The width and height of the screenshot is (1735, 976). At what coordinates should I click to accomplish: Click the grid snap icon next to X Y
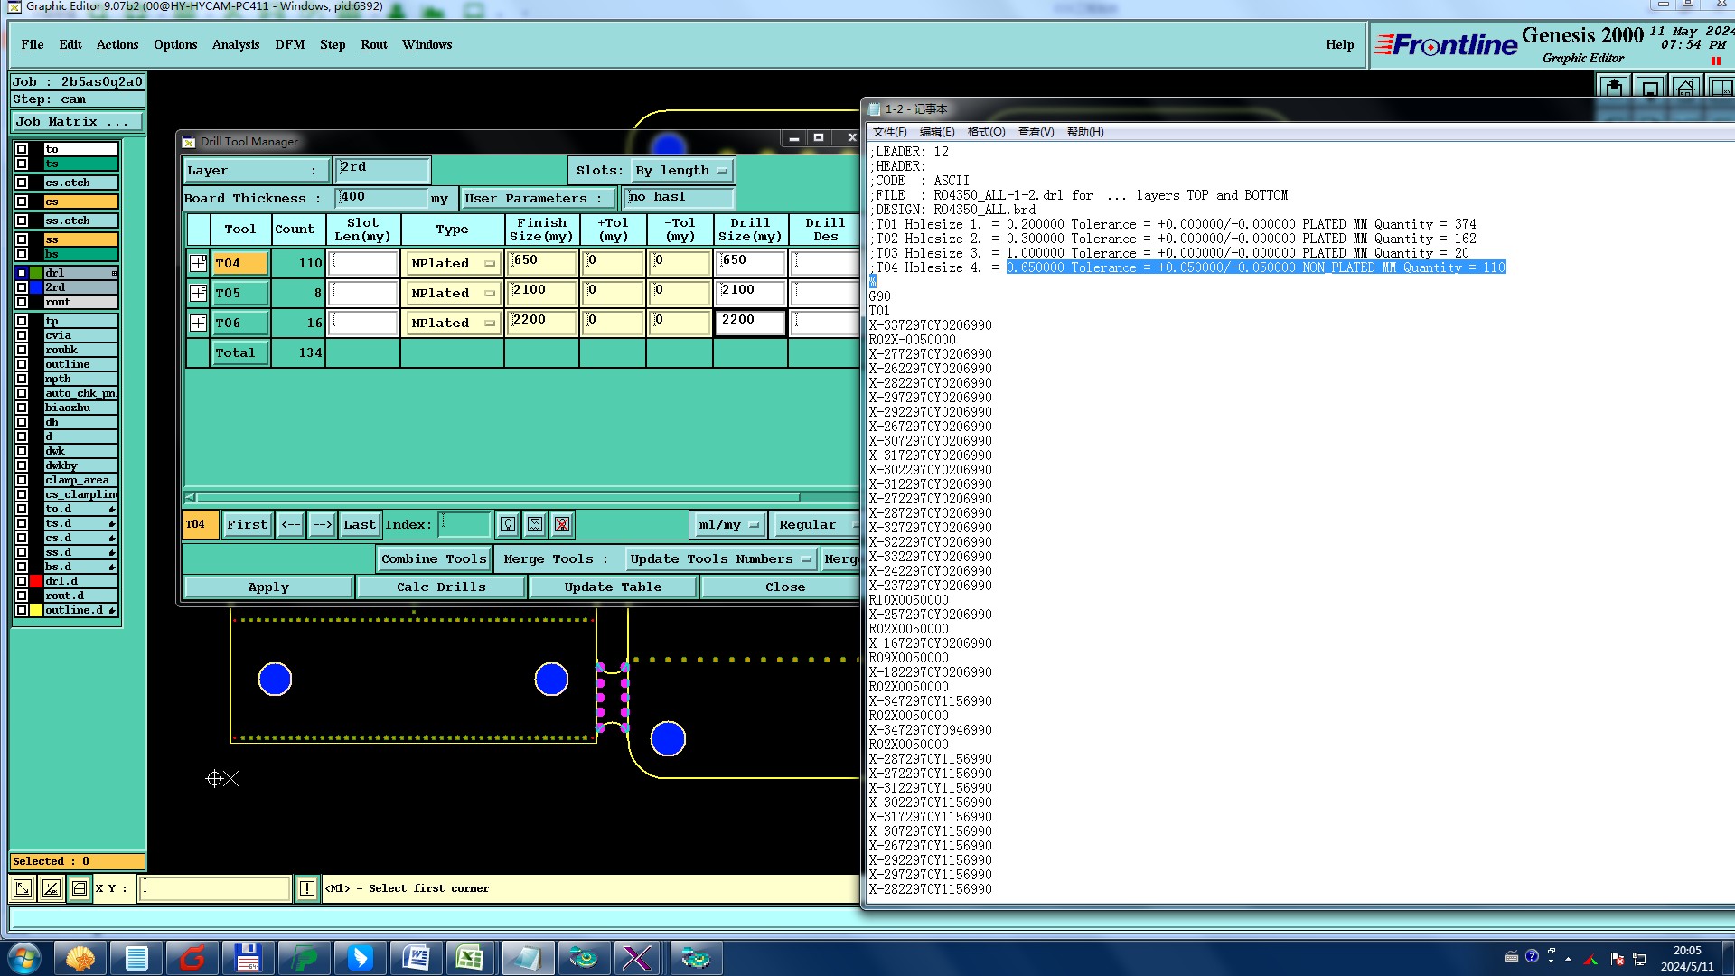tap(80, 888)
